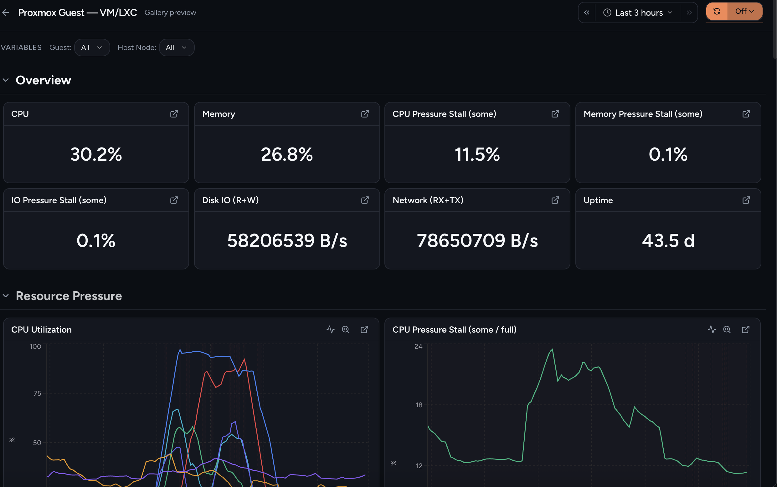Open the Host Node variable dropdown
The image size is (777, 487).
pos(177,48)
